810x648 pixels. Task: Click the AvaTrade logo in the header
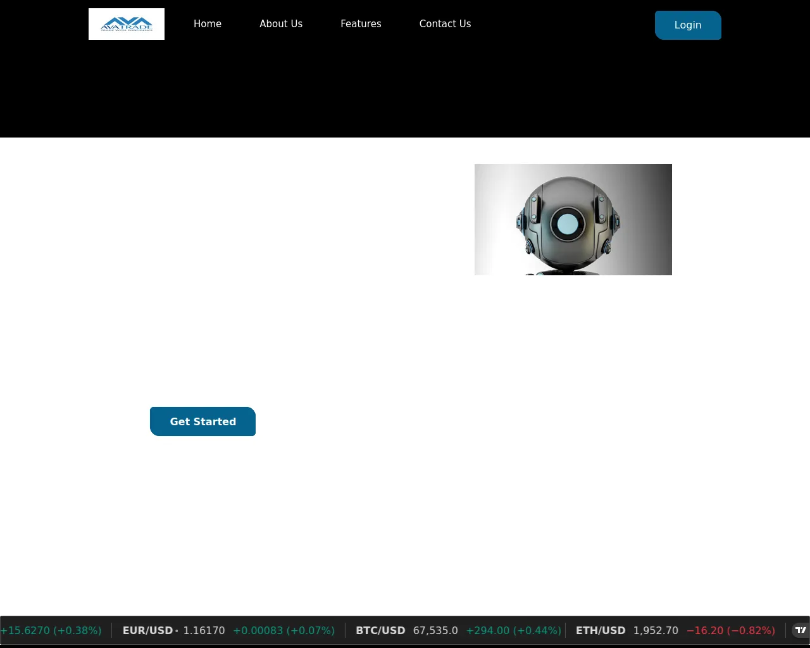(x=127, y=24)
